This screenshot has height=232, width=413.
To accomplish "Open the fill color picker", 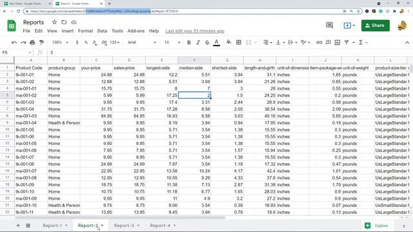I will click(228, 42).
